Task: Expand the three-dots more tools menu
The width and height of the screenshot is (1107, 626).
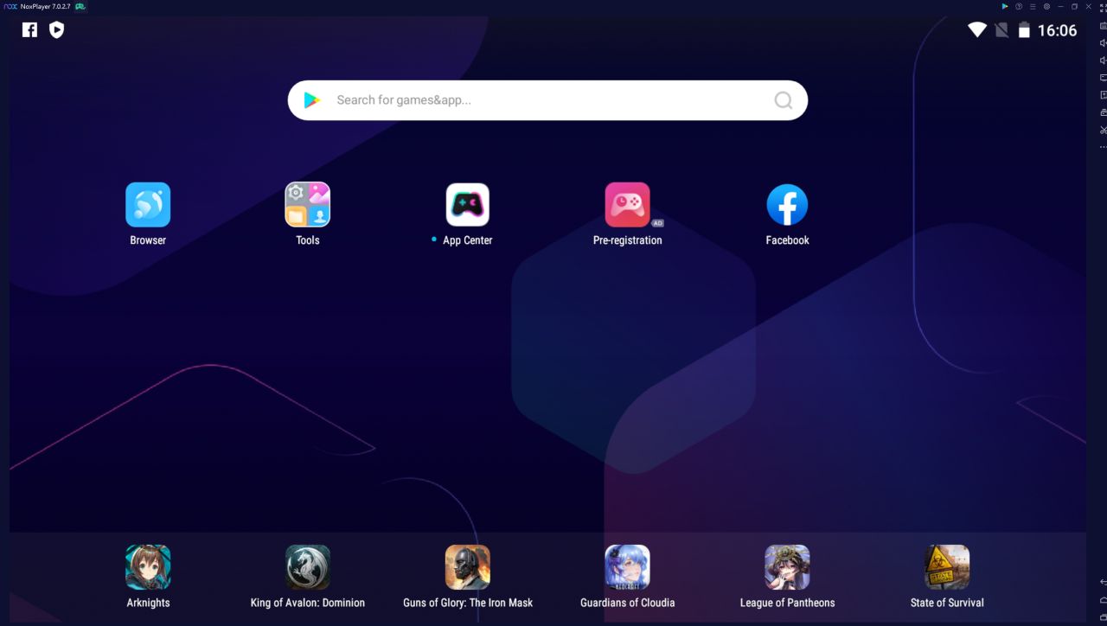Action: [x=1104, y=147]
